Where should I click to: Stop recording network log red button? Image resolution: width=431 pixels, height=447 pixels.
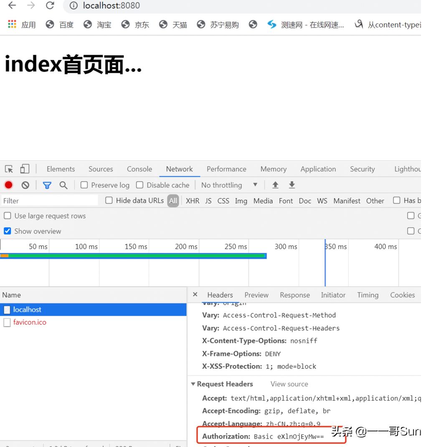coord(8,185)
